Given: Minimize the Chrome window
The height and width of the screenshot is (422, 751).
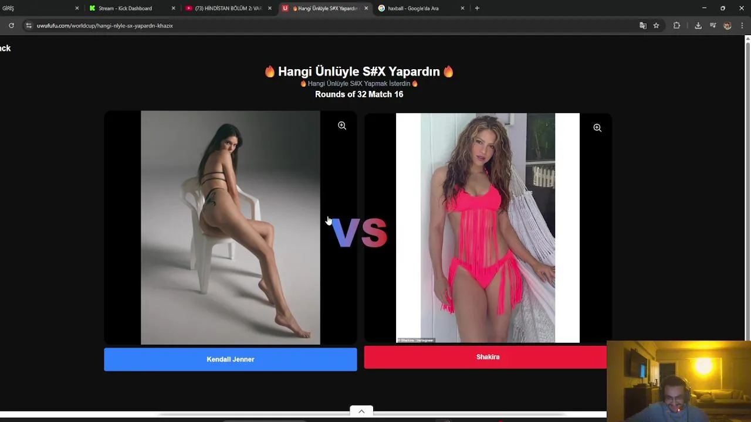Looking at the screenshot, I should (704, 8).
